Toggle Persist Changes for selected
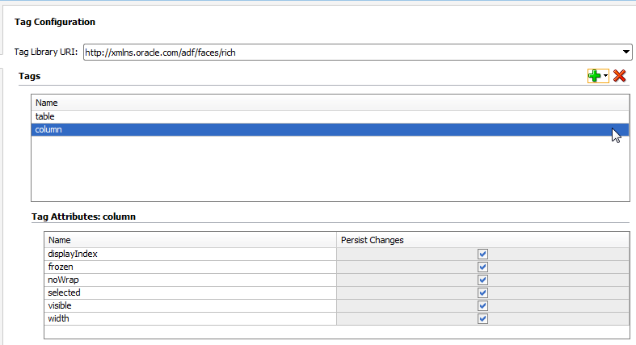Screen dimensions: 636x345 (482, 293)
